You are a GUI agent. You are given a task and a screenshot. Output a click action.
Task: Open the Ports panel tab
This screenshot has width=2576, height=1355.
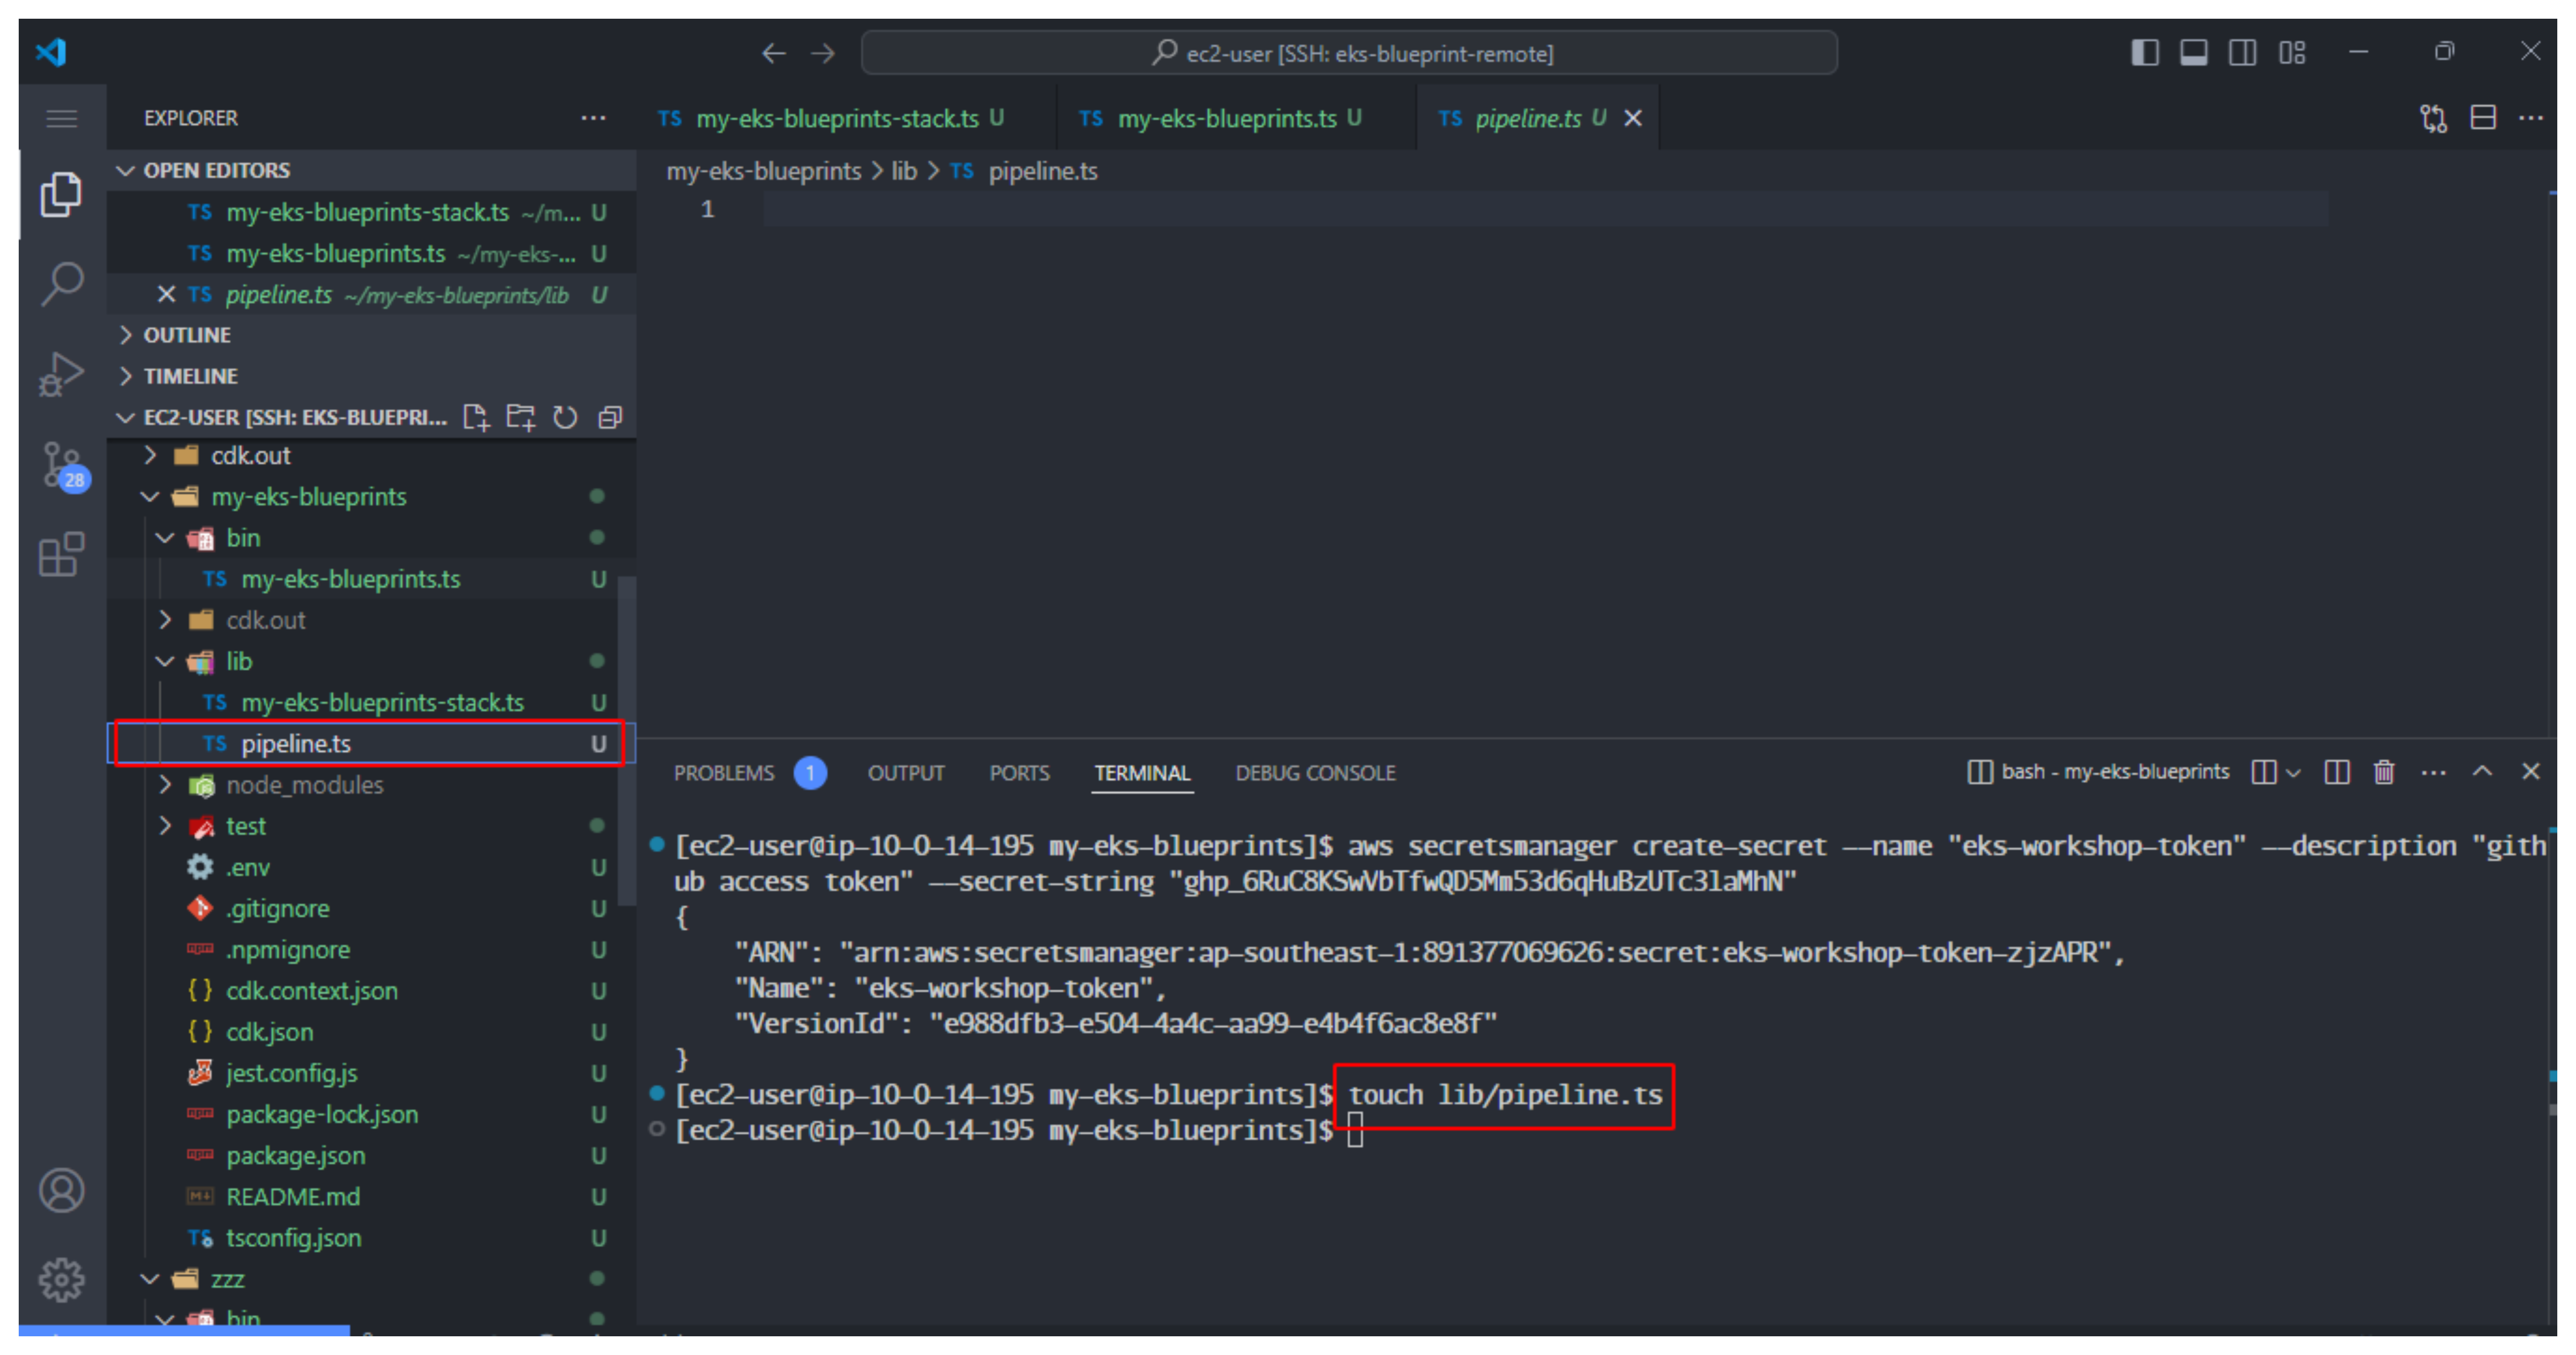coord(1019,773)
